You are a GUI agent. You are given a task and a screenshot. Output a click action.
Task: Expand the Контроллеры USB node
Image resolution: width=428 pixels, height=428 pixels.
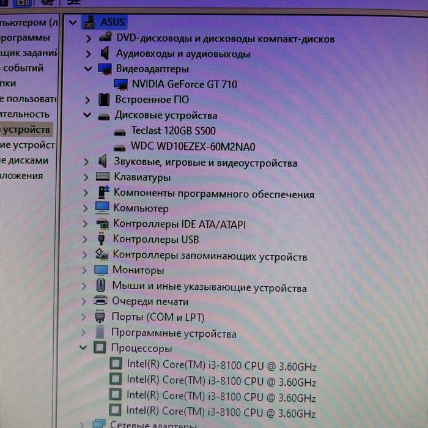[84, 240]
